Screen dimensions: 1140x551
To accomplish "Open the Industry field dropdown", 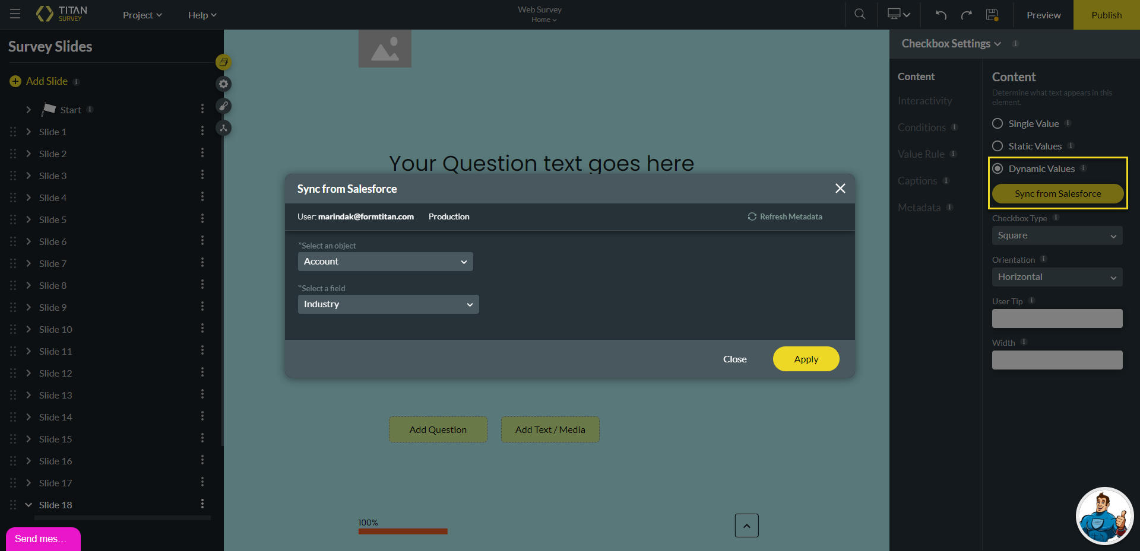I will [x=388, y=304].
